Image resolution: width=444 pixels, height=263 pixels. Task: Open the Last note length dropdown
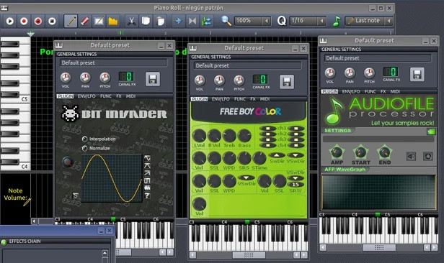pyautogui.click(x=388, y=21)
